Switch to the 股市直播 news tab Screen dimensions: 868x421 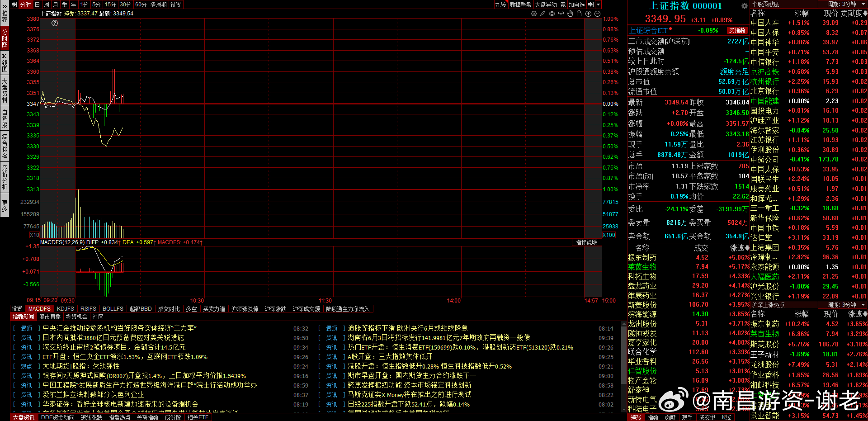pos(50,317)
